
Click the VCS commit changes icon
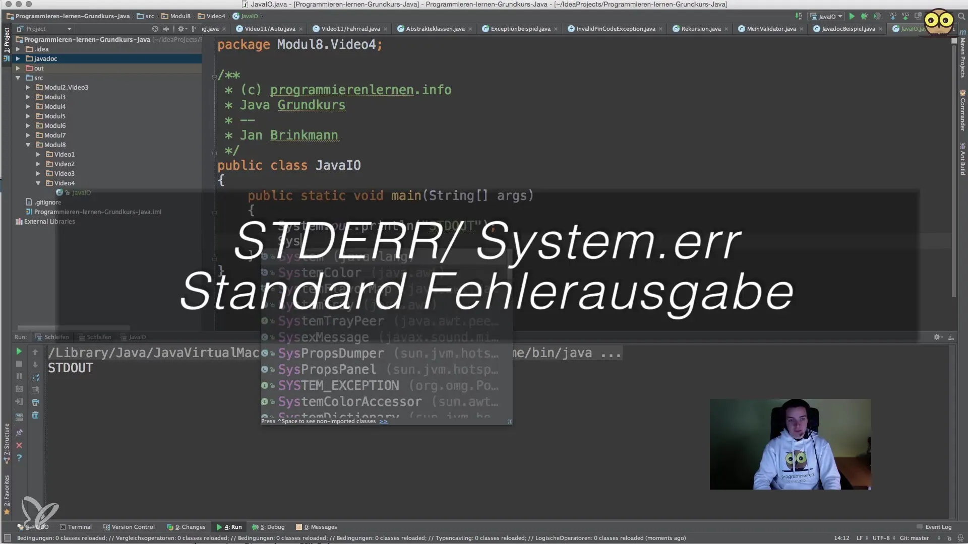905,17
